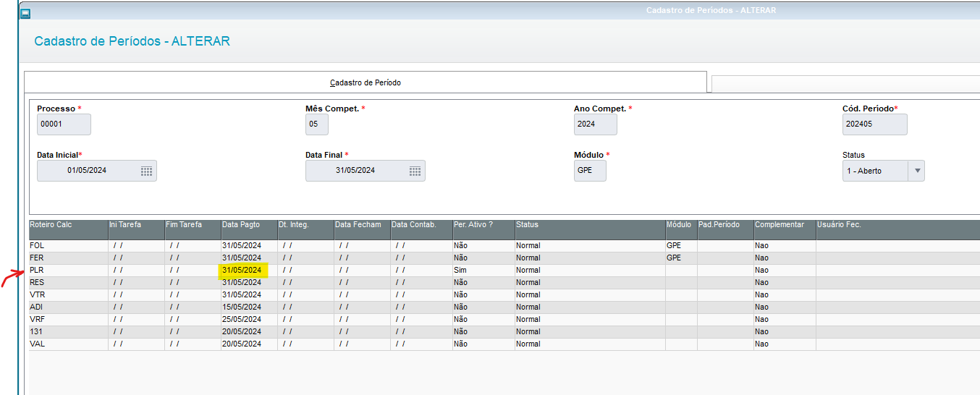Viewport: 980px width, 395px height.
Task: Select the VTR row
Action: pyautogui.click(x=504, y=295)
